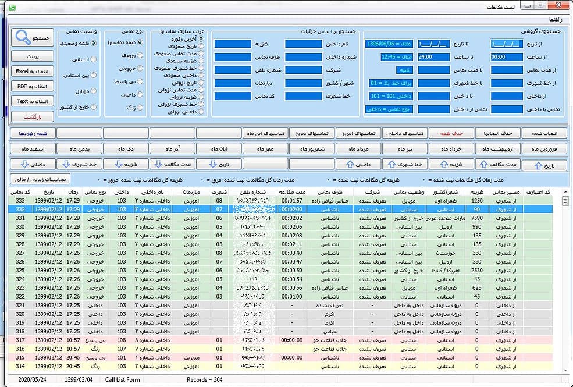Viewport: 573px width, 387px height.
Task: Pick the زنگ call type radio
Action: pyautogui.click(x=140, y=108)
